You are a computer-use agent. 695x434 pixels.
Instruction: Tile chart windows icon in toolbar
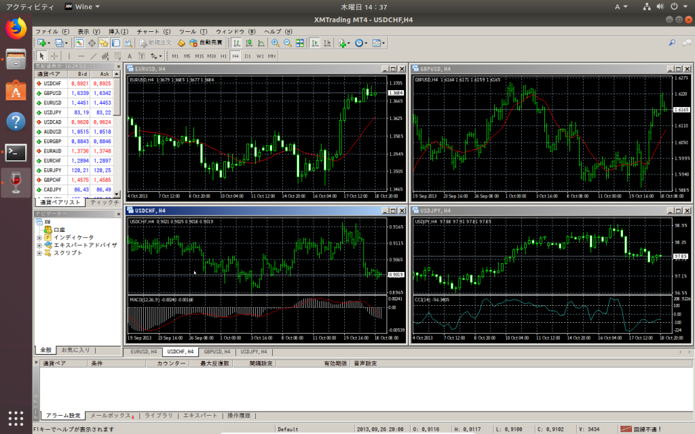(300, 43)
